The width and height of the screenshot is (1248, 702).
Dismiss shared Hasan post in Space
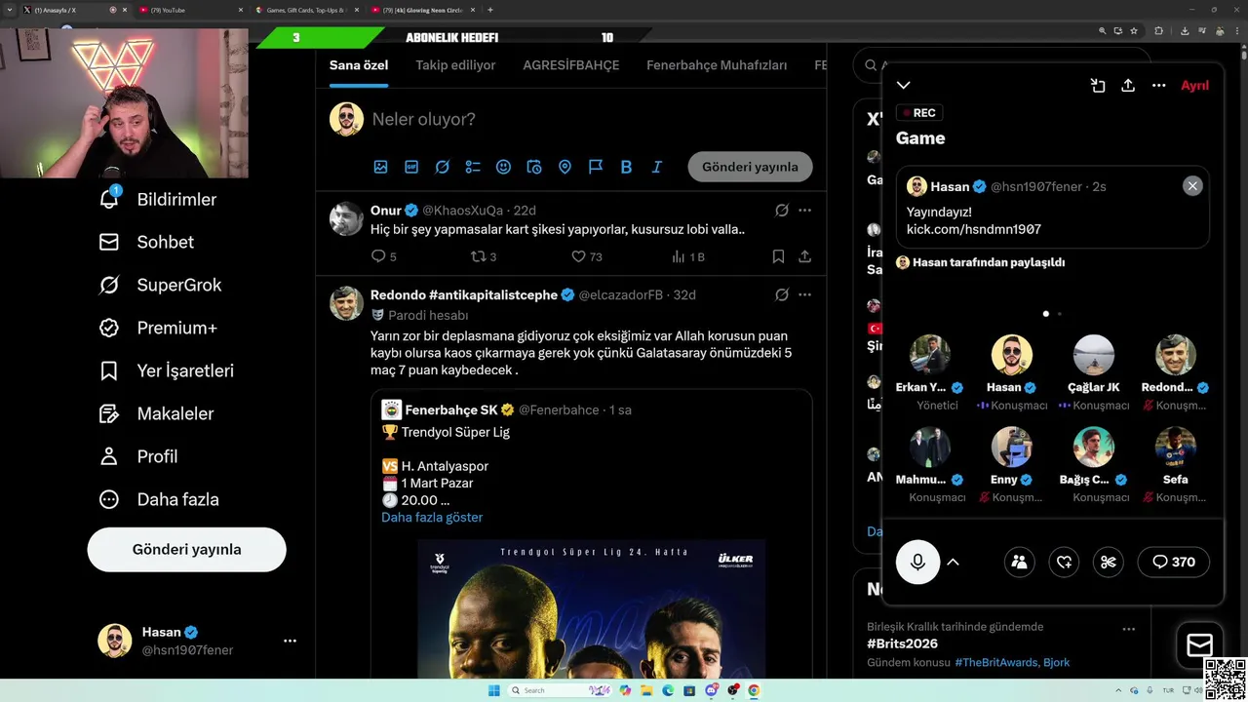click(x=1192, y=185)
